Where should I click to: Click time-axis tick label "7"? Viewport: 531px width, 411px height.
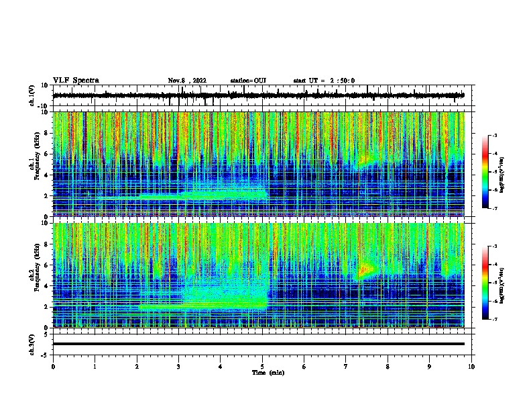(346, 367)
